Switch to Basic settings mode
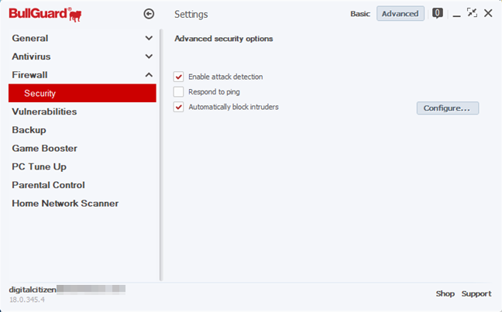Screen dimensions: 502x312 click(360, 14)
